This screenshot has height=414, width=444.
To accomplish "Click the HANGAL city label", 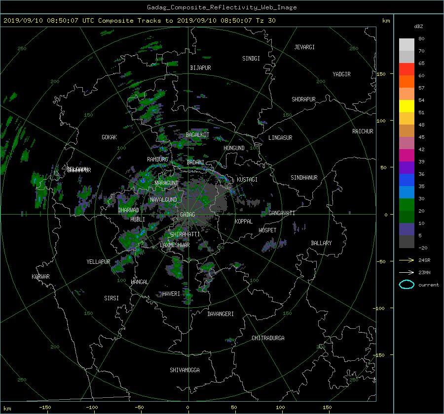I will pos(140,282).
